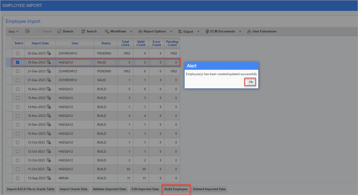This screenshot has width=358, height=195.
Task: Click the Pending Count column header
Action: point(172,43)
